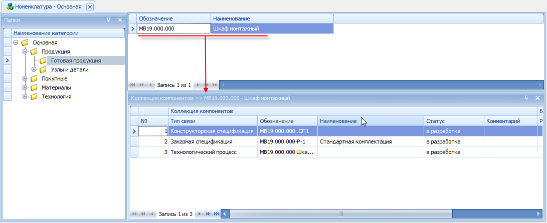Go to previous page in upper grid navigator
Image resolution: width=547 pixels, height=223 pixels.
(x=141, y=85)
